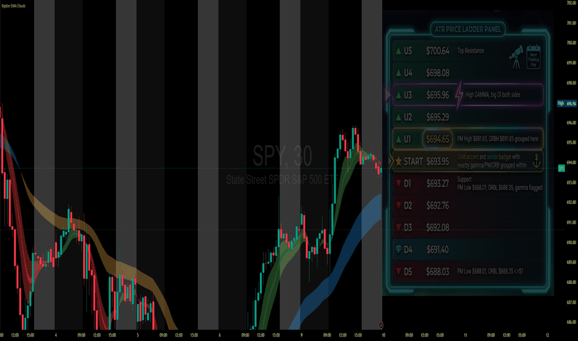Click the Gold accent note in START row
The height and width of the screenshot is (341, 578).
(x=492, y=161)
